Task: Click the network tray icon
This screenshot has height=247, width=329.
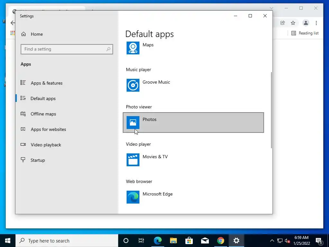Action: [280, 241]
